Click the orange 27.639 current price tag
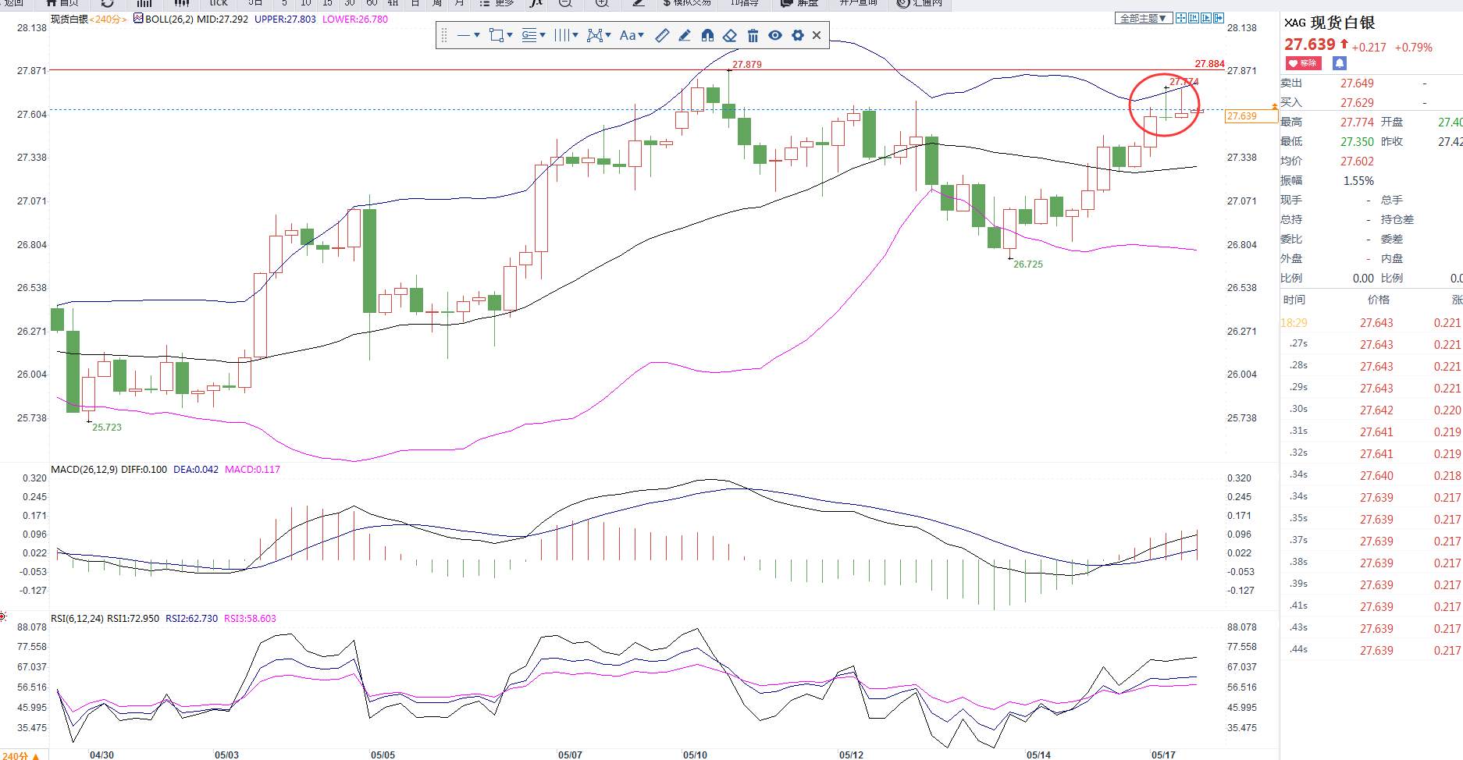This screenshot has width=1463, height=760. click(1250, 116)
